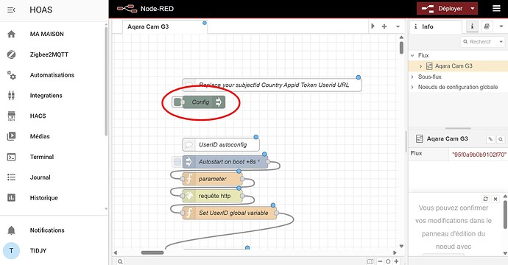The height and width of the screenshot is (265, 508).
Task: Select Aqara Cam G3 in Flux tree
Action: 454,66
